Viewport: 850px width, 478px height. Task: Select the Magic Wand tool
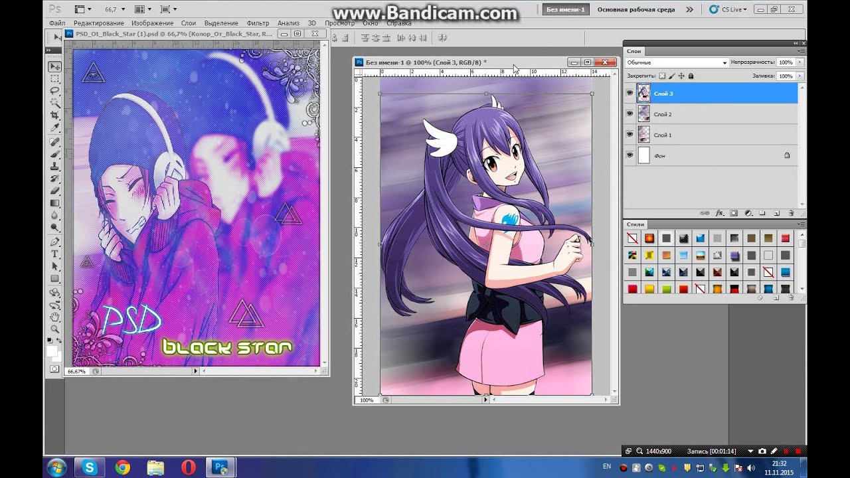tap(54, 103)
